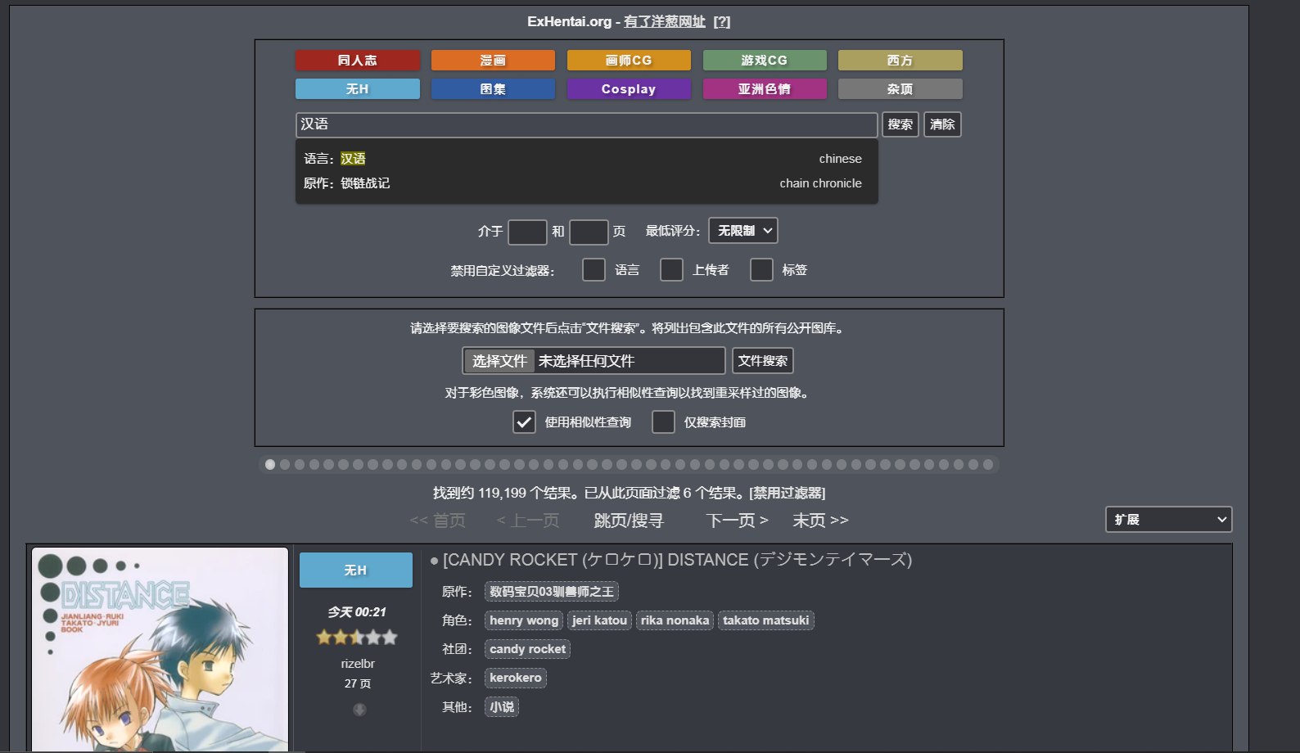
Task: Toggle the 画师CG category filter
Action: pyautogui.click(x=629, y=61)
